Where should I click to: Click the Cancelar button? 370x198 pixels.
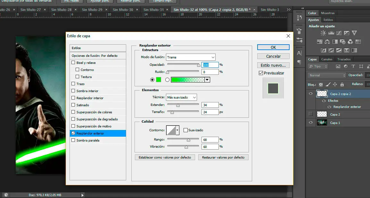(273, 56)
